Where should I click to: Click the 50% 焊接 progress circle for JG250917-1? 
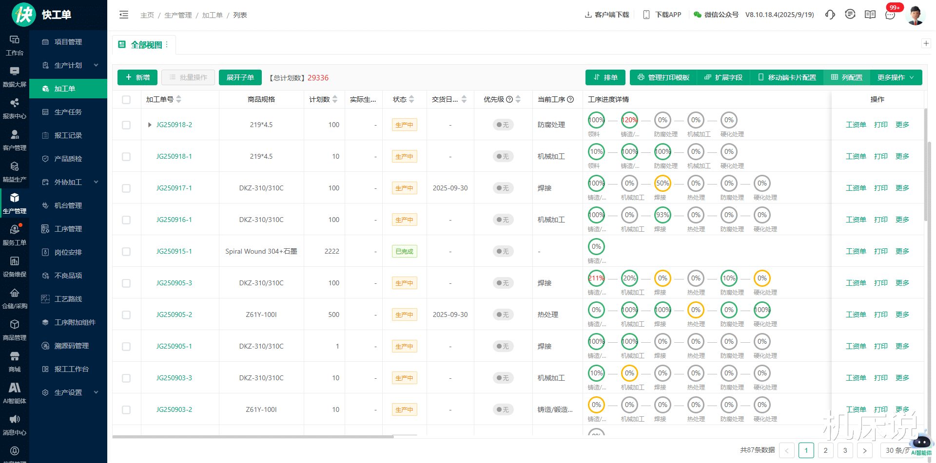click(663, 184)
